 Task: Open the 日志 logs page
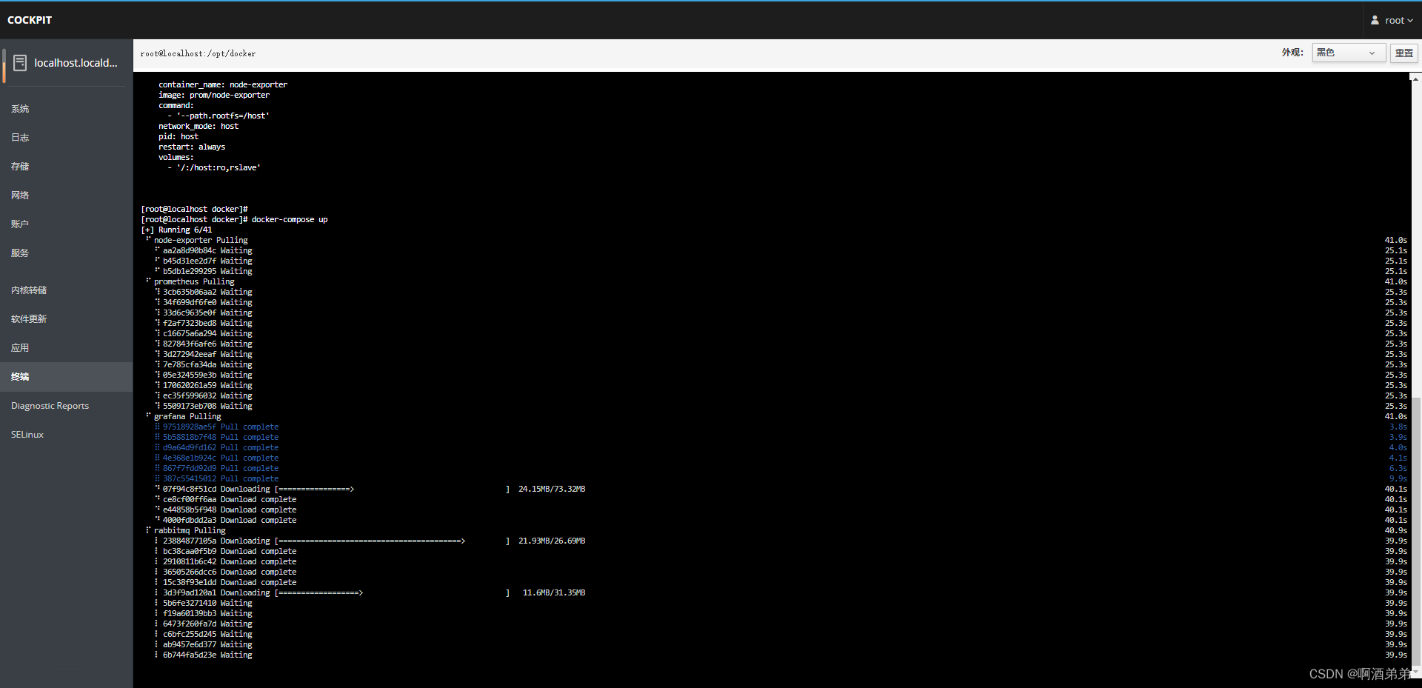tap(20, 137)
